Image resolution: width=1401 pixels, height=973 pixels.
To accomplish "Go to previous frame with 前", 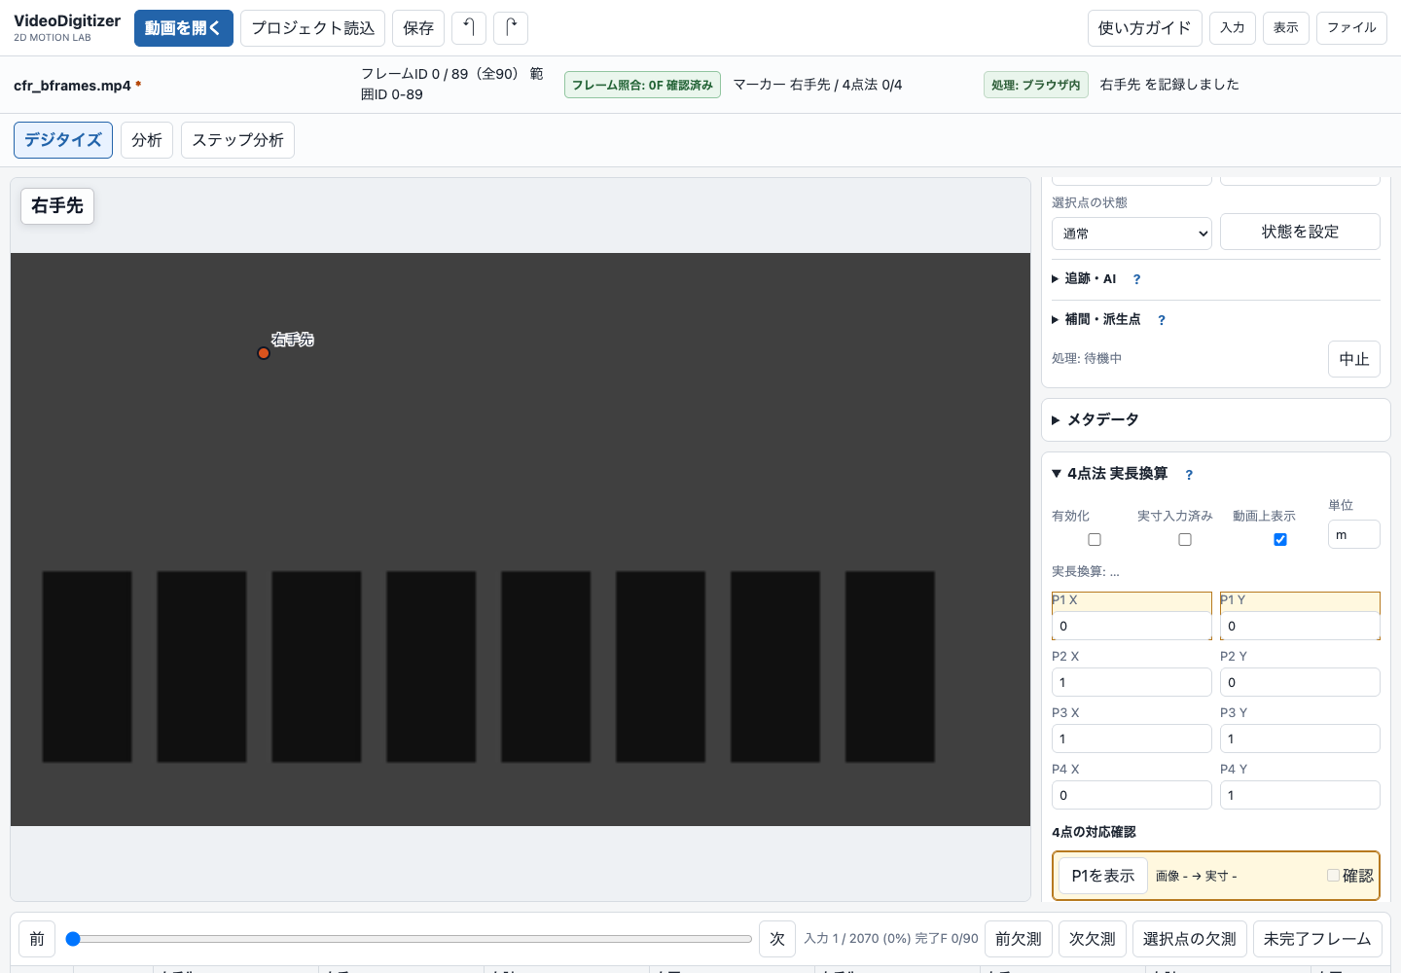I will (37, 939).
